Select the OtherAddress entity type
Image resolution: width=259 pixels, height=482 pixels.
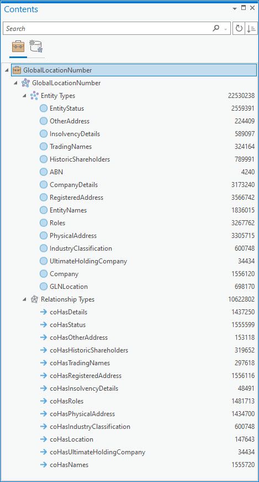pyautogui.click(x=70, y=121)
